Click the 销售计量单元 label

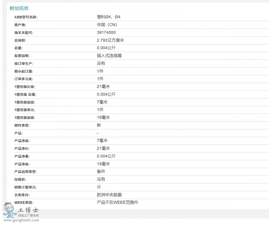(x=25, y=187)
